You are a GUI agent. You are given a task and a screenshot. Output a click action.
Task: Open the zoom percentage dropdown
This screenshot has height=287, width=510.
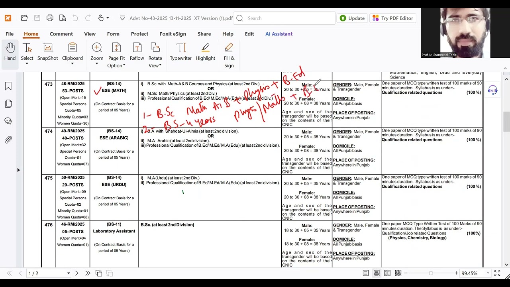click(x=488, y=273)
